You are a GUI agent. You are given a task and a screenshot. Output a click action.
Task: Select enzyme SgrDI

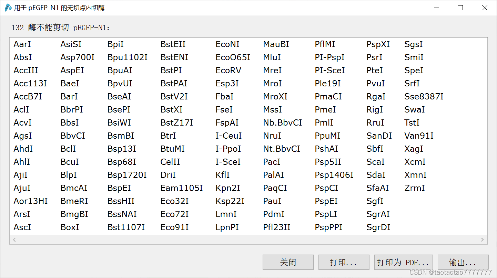coord(378,227)
